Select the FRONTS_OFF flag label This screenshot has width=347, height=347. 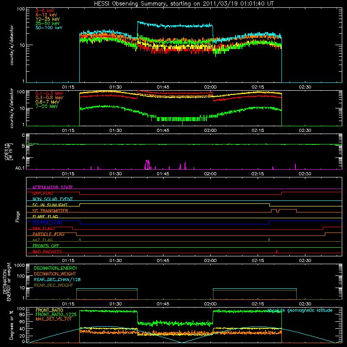[x=46, y=246]
